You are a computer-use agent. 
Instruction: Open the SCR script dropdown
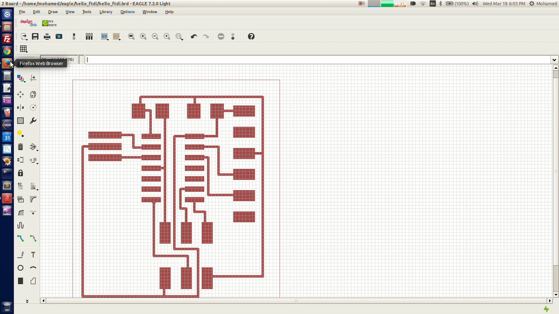click(x=104, y=37)
